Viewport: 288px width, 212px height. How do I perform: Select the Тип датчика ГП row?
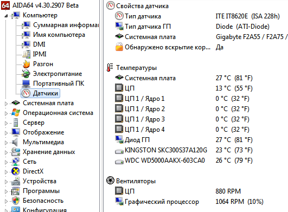point(192,27)
